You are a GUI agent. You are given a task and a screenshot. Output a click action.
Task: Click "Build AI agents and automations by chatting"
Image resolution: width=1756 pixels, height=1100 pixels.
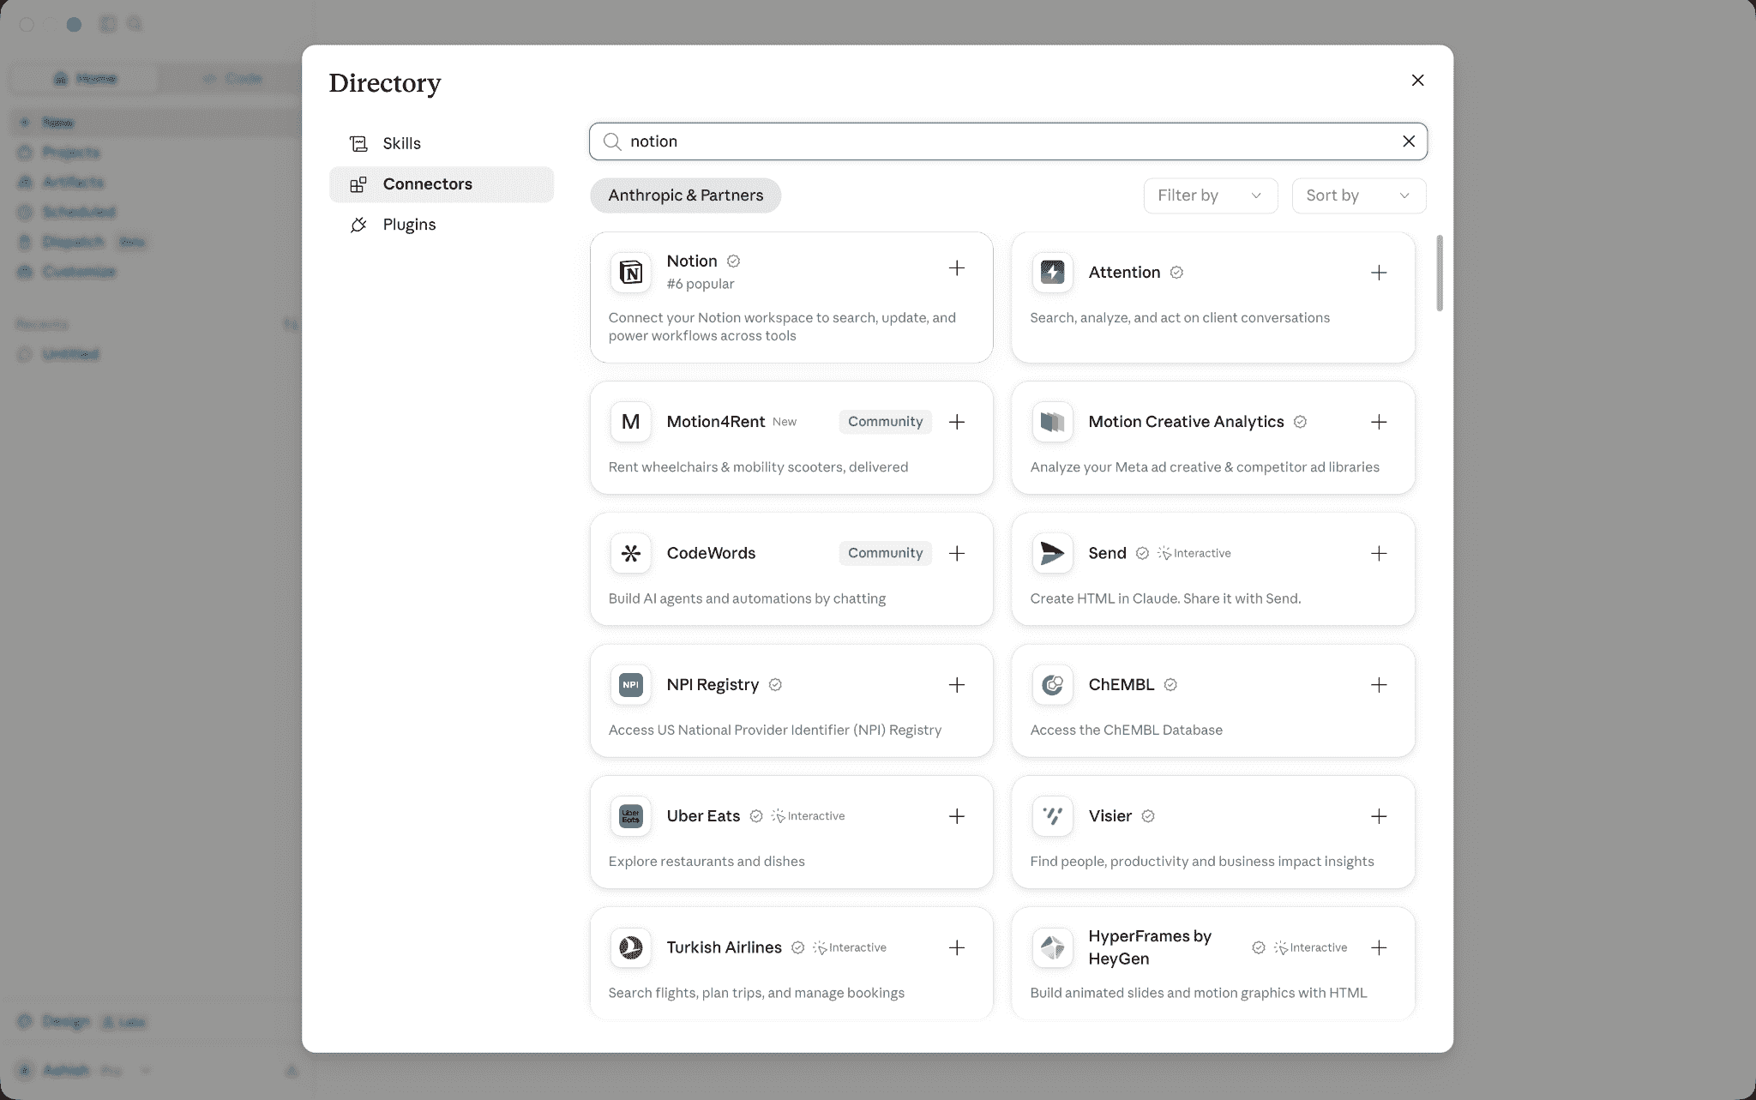pyautogui.click(x=747, y=598)
